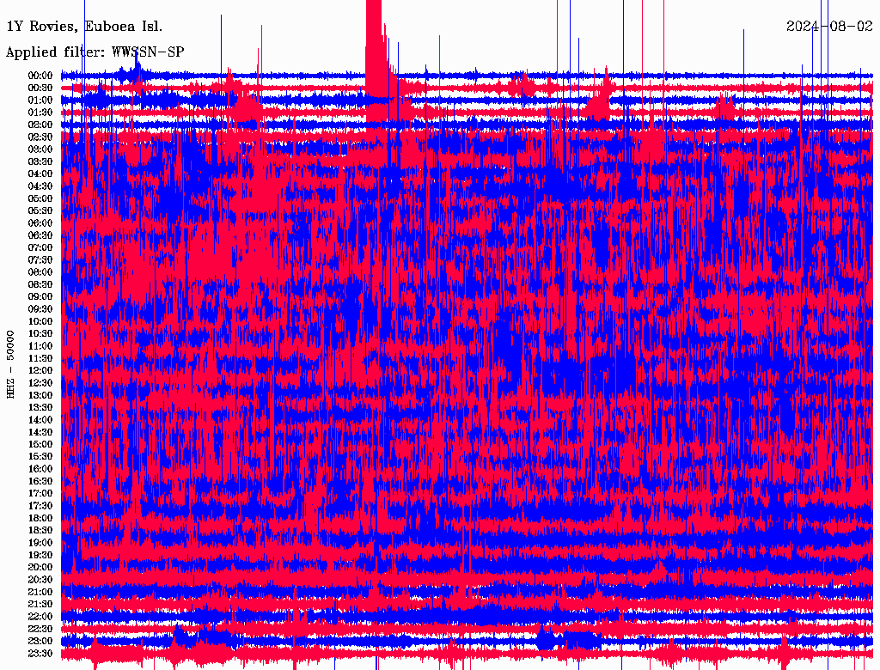Select the 21:00 time label
This screenshot has height=670, width=880.
click(40, 592)
